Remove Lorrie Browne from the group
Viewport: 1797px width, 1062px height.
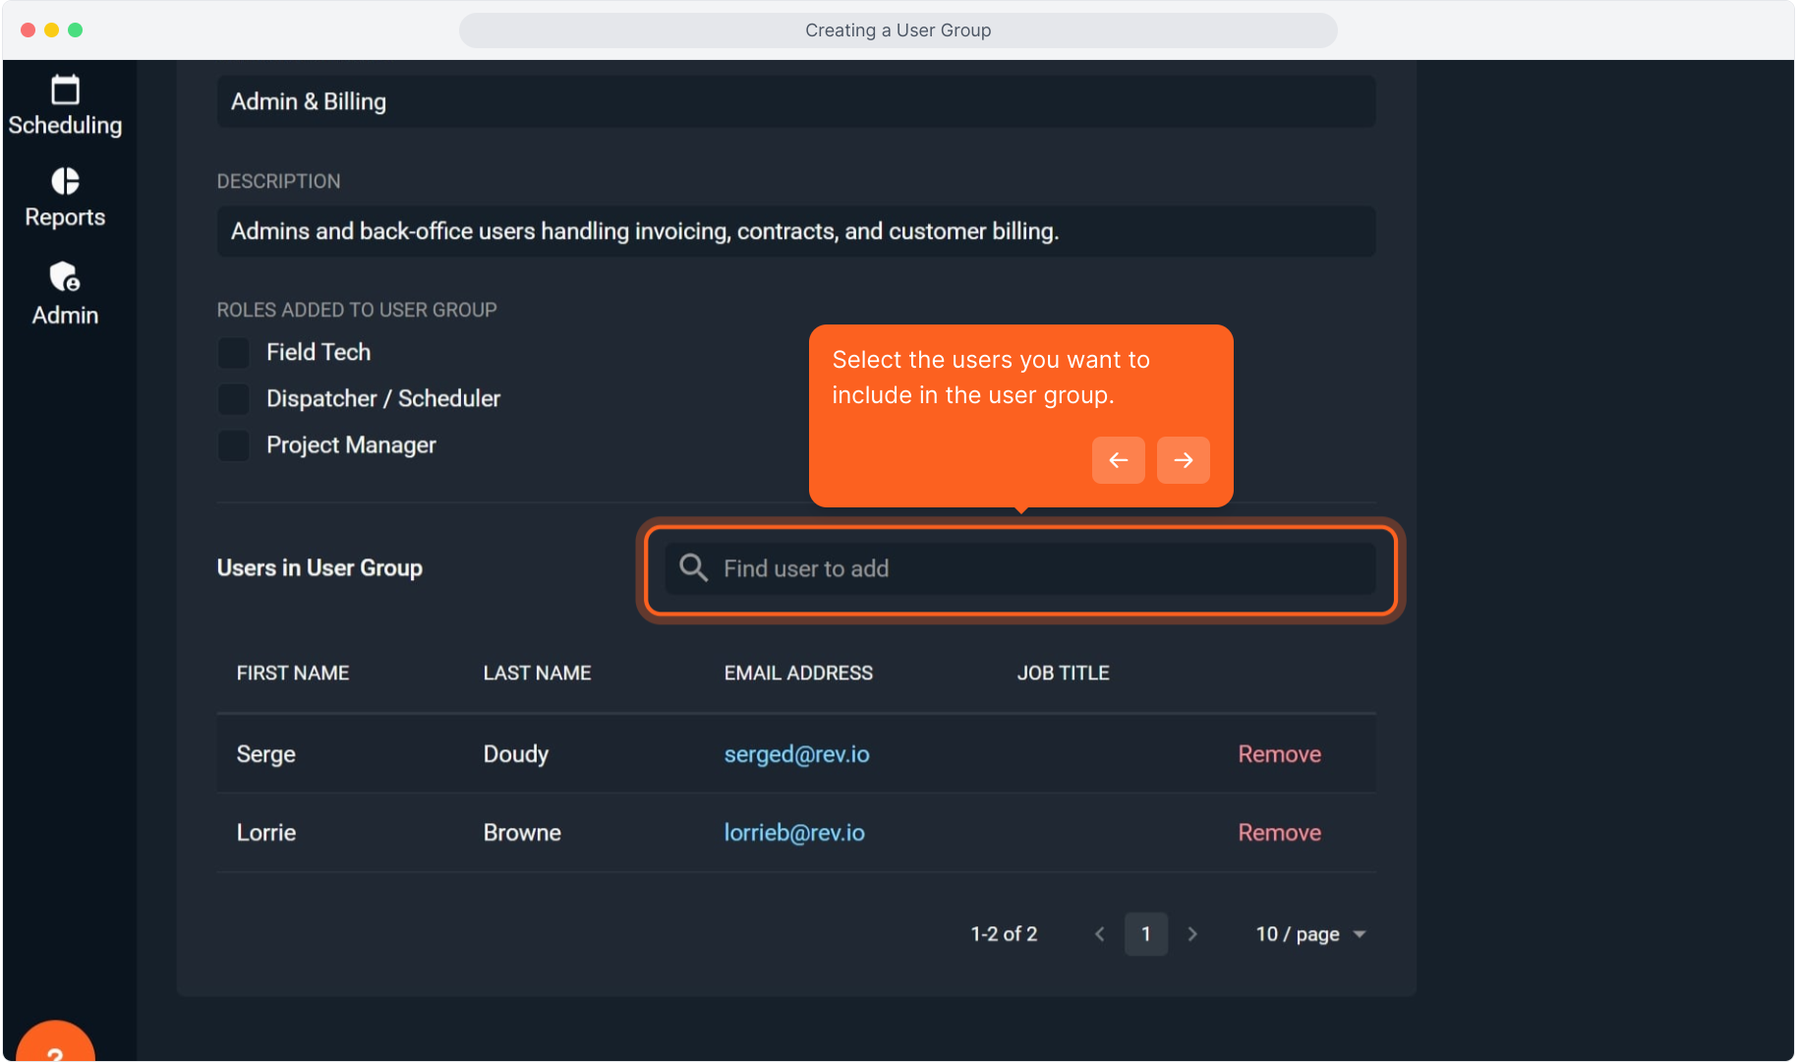coord(1279,833)
